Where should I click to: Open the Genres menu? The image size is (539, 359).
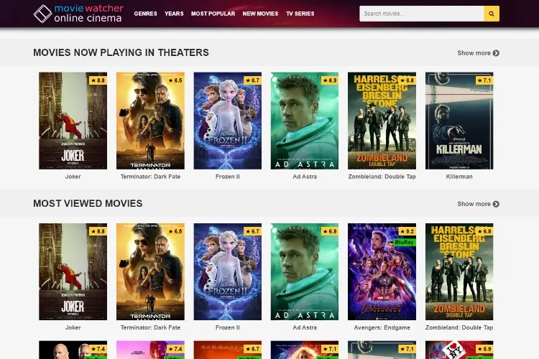(x=145, y=14)
